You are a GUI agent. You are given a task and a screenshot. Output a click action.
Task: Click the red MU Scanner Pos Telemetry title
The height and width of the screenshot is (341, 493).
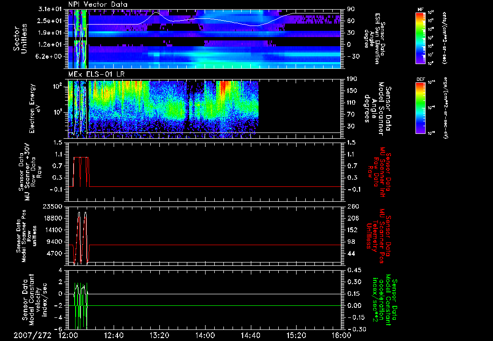[379, 236]
